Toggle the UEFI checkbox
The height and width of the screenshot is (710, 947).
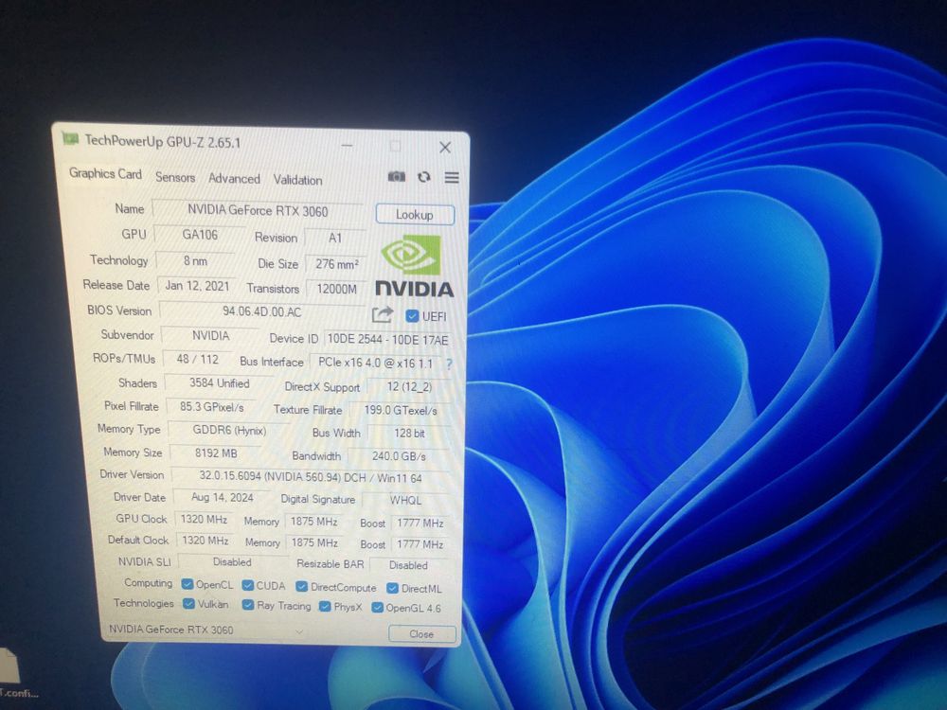pyautogui.click(x=413, y=316)
